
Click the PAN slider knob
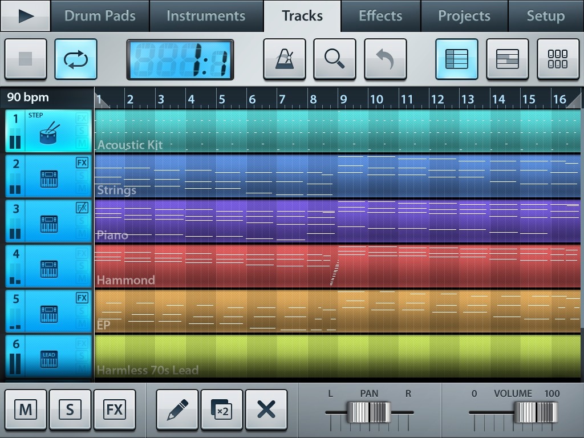coord(369,412)
